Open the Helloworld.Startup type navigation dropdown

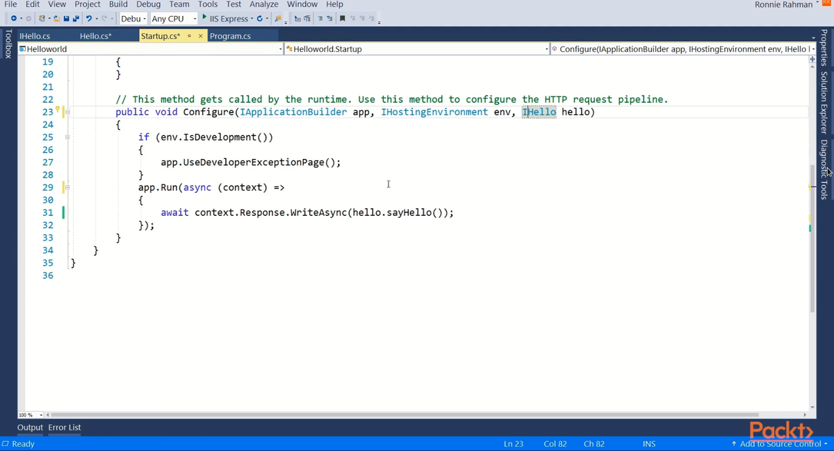[418, 49]
